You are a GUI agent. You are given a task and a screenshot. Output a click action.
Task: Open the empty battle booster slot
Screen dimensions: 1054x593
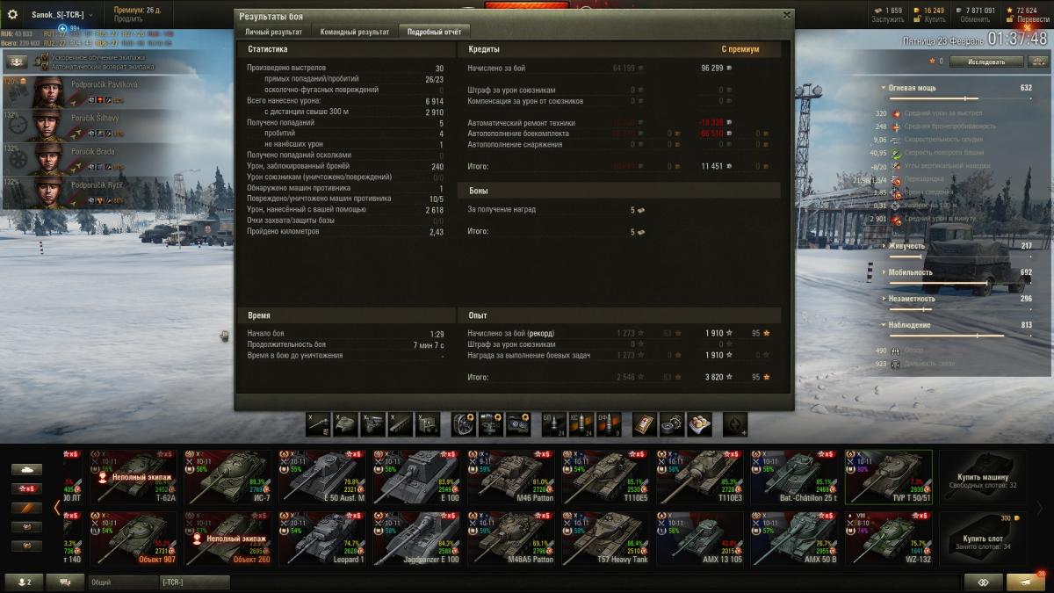[735, 423]
